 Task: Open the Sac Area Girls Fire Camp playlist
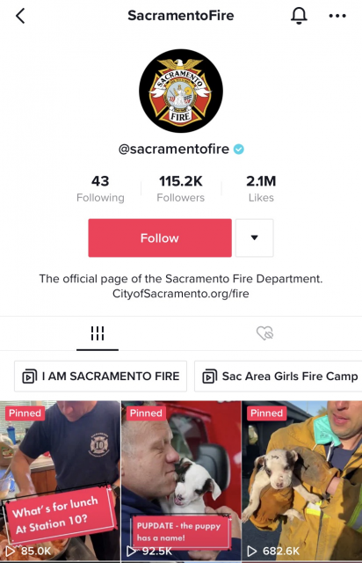(x=279, y=377)
